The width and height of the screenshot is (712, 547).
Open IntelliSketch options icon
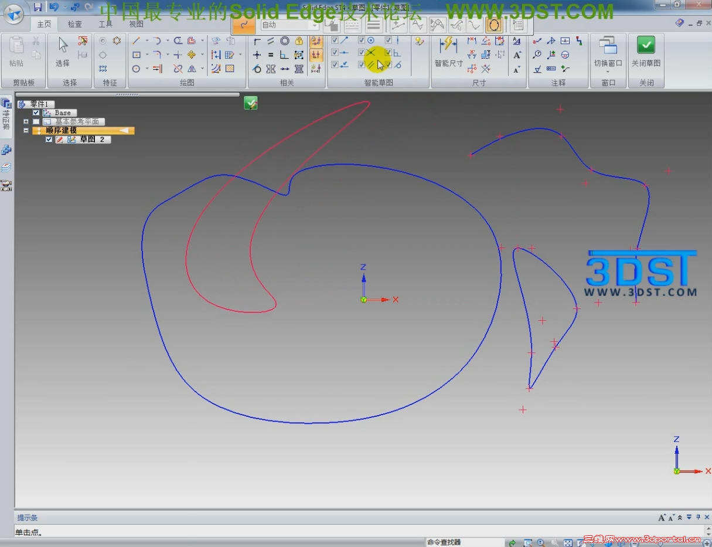pyautogui.click(x=419, y=40)
